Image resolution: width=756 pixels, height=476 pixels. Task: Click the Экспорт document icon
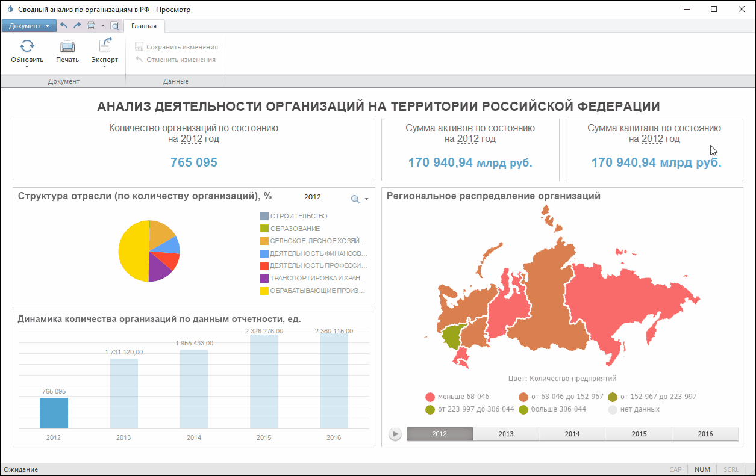point(105,45)
